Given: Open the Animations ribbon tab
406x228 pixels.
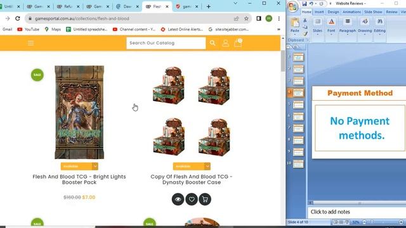Looking at the screenshot, I should 351,12.
